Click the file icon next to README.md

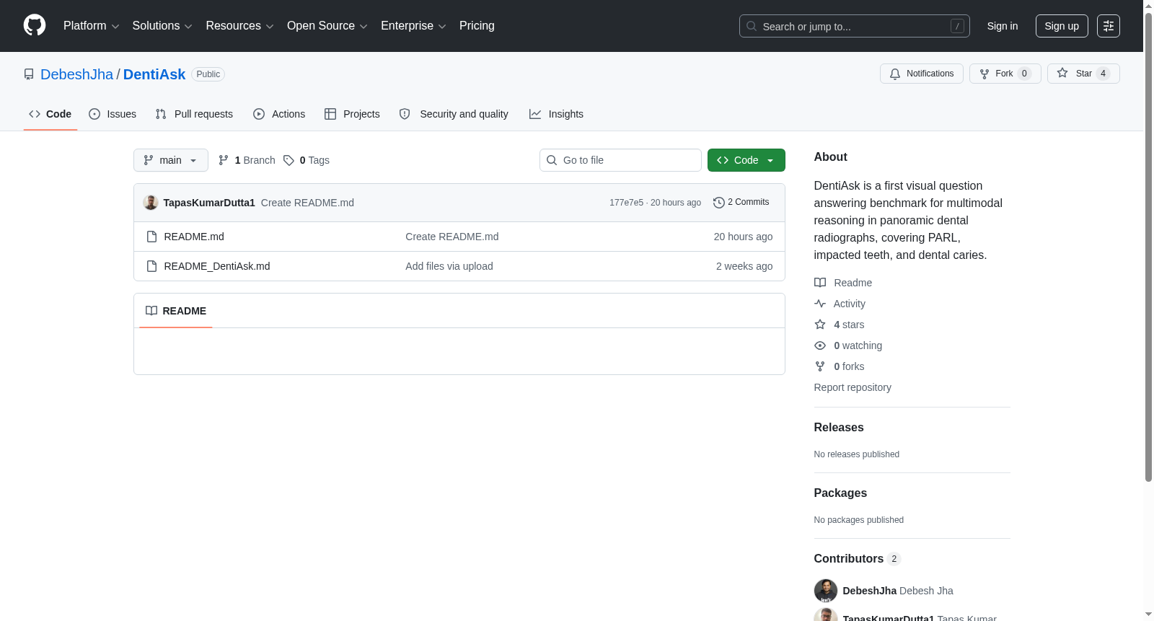(x=151, y=237)
